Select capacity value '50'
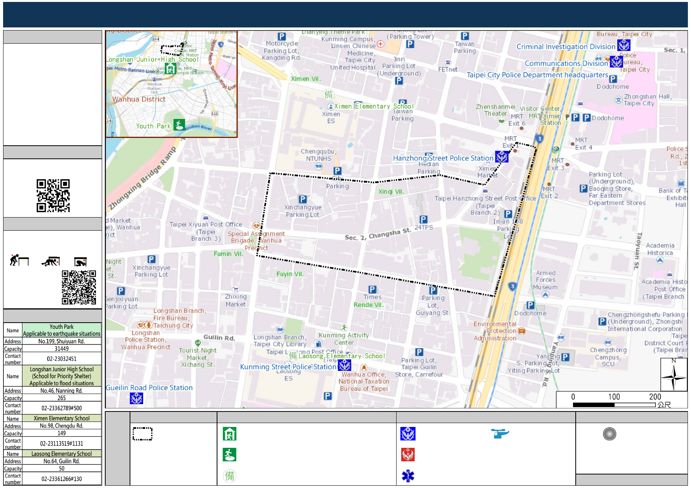This screenshot has width=691, height=488. [x=62, y=469]
